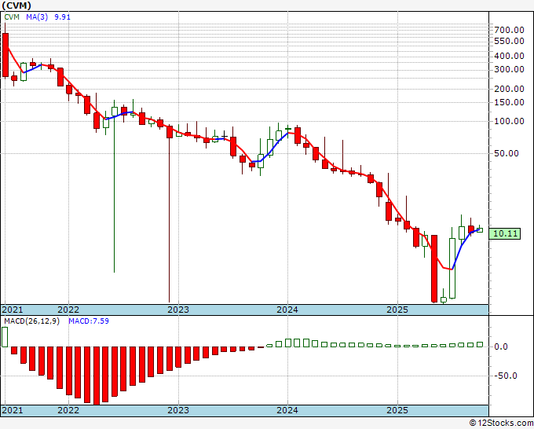Image resolution: width=534 pixels, height=429 pixels.
Task: Click the 550.00 price axis label
Action: [510, 41]
